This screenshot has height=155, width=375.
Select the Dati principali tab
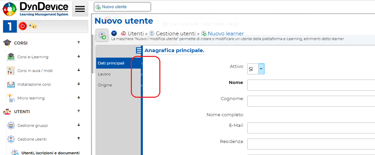111,63
